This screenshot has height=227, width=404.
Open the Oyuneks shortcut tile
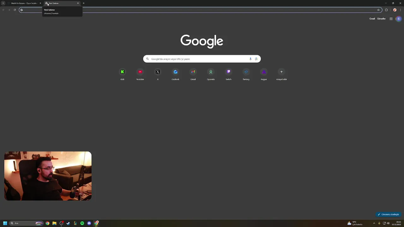(211, 74)
